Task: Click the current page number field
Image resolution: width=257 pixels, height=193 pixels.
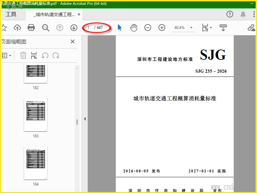Action: 89,28
